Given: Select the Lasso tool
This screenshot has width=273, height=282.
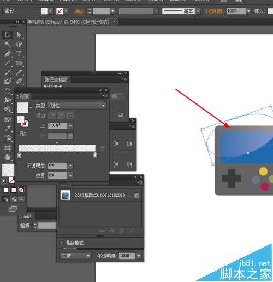Looking at the screenshot, I should (x=19, y=44).
